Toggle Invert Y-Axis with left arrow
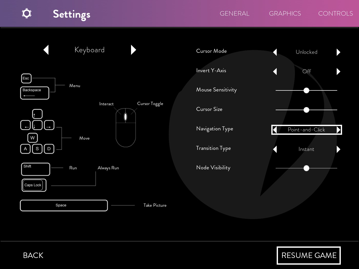 (x=275, y=71)
